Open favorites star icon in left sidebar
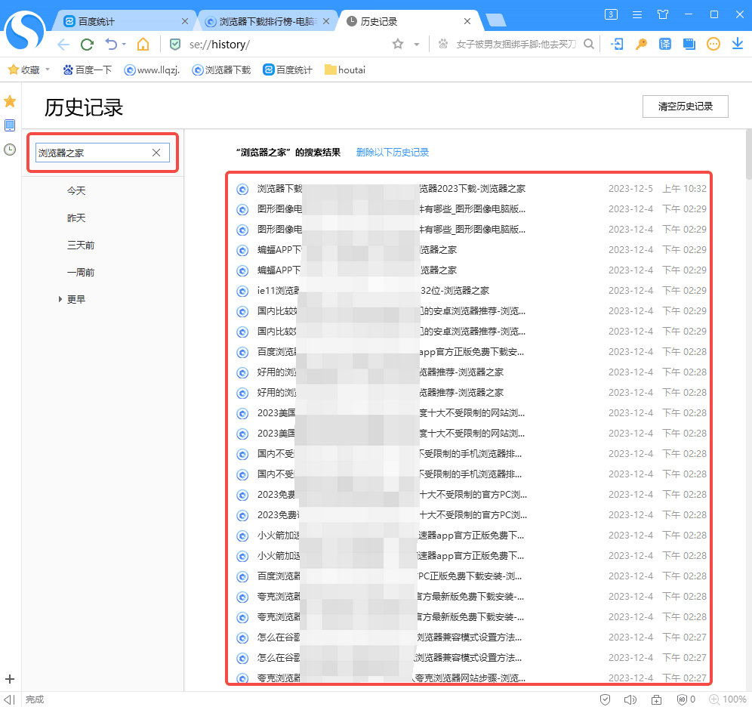752x707 pixels. [10, 101]
